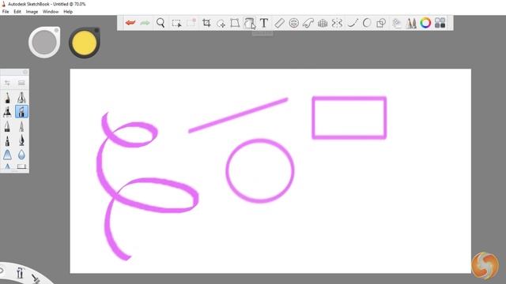
Task: Enable the Ellipse guide
Action: click(x=293, y=23)
